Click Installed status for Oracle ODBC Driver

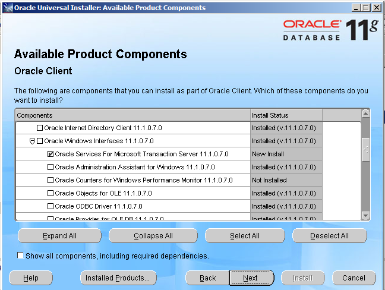click(x=286, y=206)
